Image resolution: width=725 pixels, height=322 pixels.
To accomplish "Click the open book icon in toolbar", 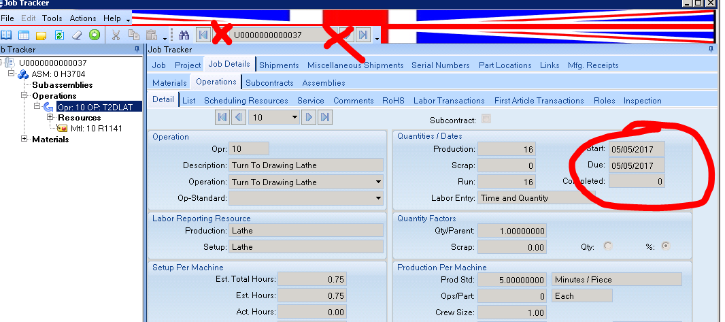I will (6, 35).
